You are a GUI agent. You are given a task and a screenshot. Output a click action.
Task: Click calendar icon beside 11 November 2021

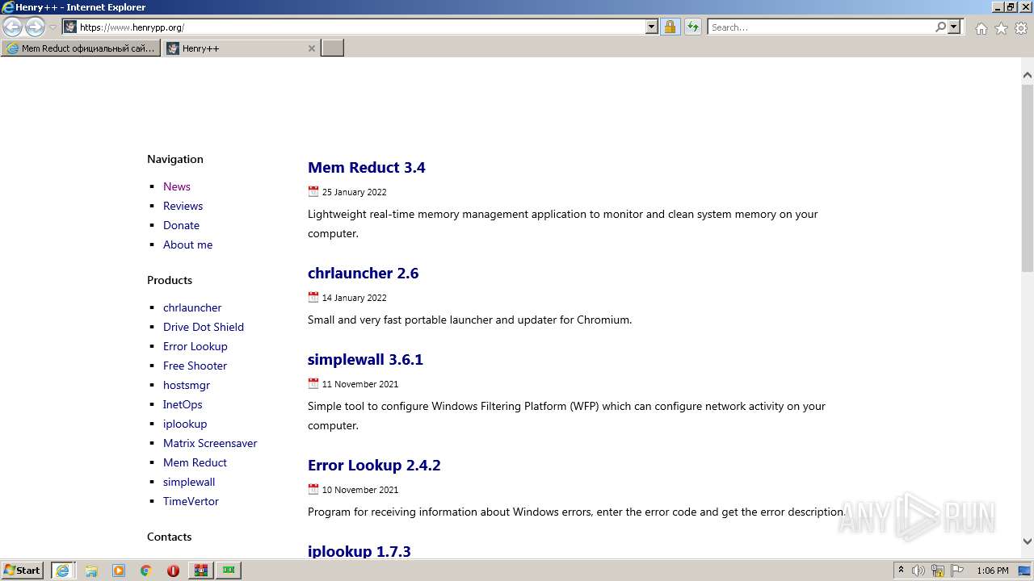[313, 383]
